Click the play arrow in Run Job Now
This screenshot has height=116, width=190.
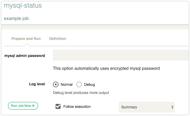click(x=34, y=106)
